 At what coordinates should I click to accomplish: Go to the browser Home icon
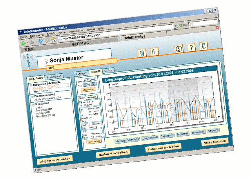pyautogui.click(x=54, y=40)
